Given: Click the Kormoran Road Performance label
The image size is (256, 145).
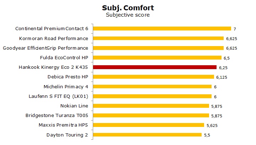Looking at the screenshot, I should point(54,38).
